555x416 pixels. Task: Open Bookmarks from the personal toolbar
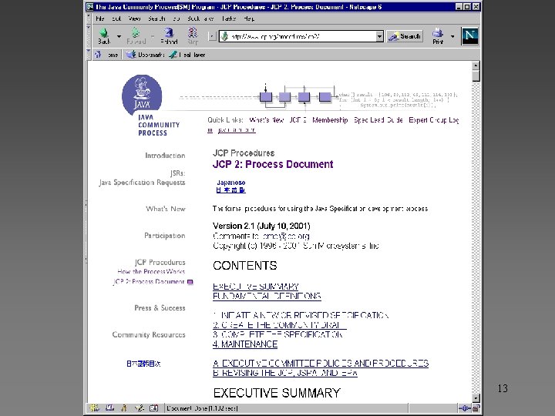tap(146, 55)
